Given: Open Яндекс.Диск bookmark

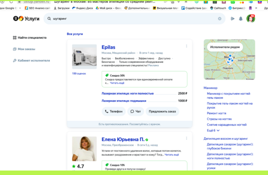Looking at the screenshot, I should click(x=82, y=8).
